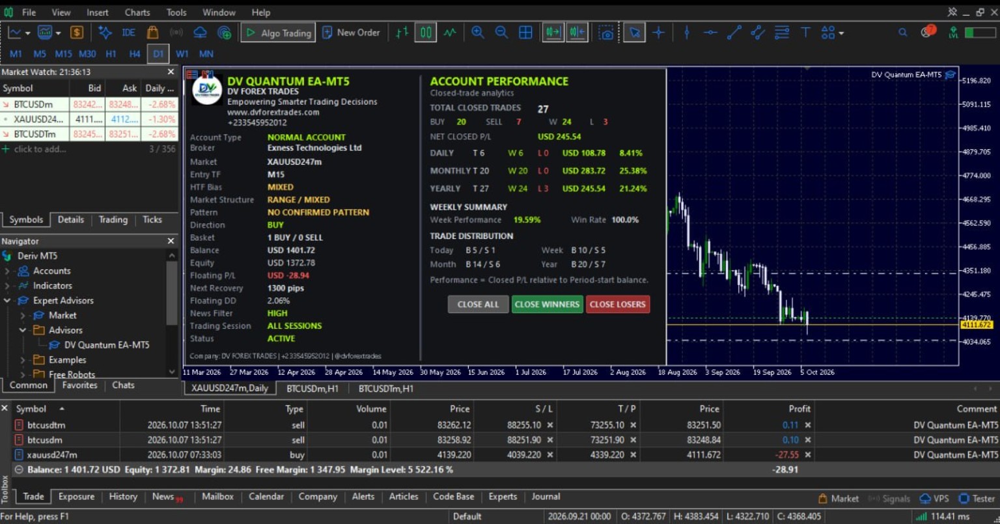Expand the Indicators node in Navigator
The image size is (1000, 524).
7,286
